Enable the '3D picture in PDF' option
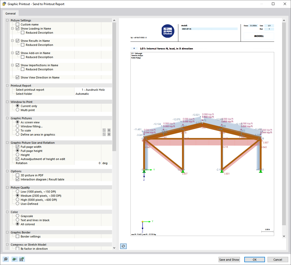Screen dimensions: 291x265 click(17, 175)
